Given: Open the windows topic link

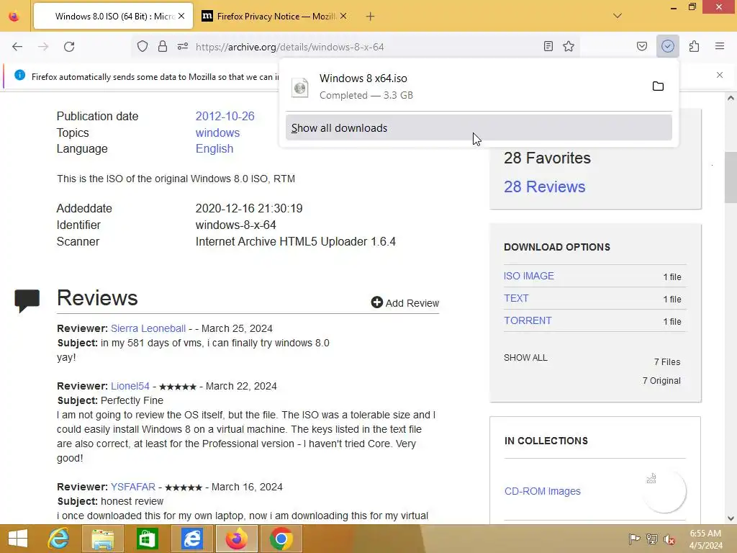Looking at the screenshot, I should pyautogui.click(x=217, y=132).
